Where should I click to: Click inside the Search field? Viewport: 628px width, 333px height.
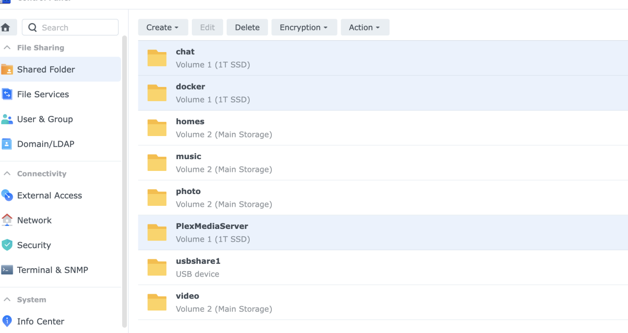(x=70, y=27)
